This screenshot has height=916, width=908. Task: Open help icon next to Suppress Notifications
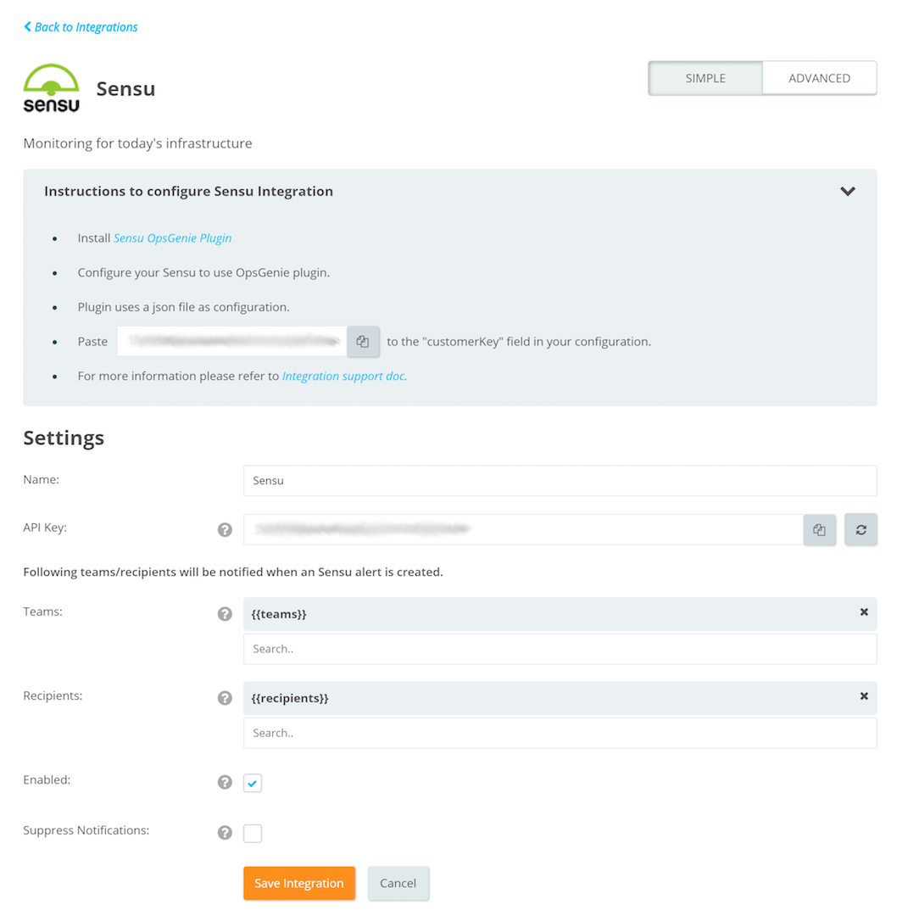pos(225,833)
